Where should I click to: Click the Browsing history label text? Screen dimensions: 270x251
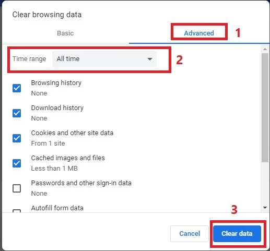(x=56, y=83)
